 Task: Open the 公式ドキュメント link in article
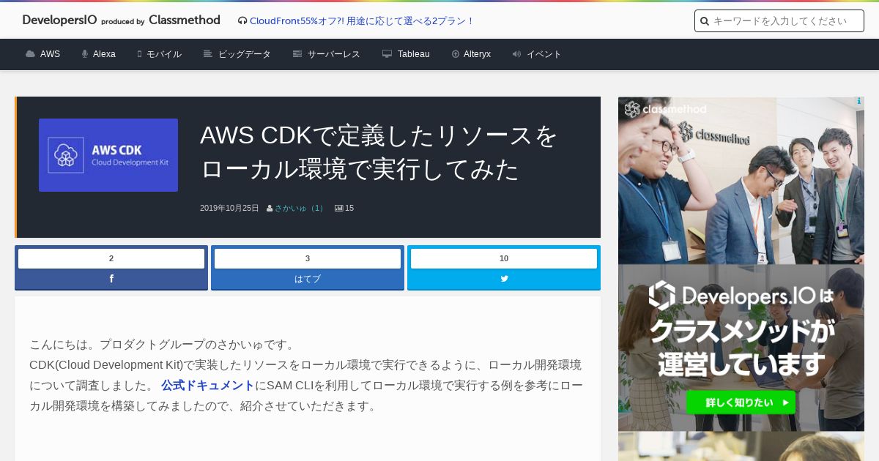208,385
